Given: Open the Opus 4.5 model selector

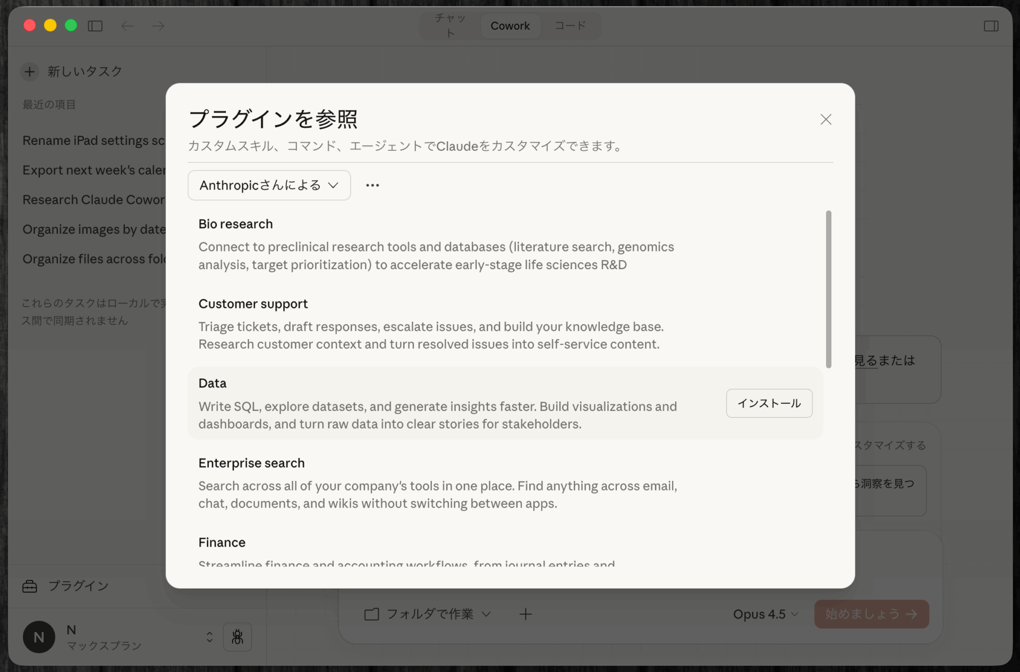Looking at the screenshot, I should pos(765,614).
